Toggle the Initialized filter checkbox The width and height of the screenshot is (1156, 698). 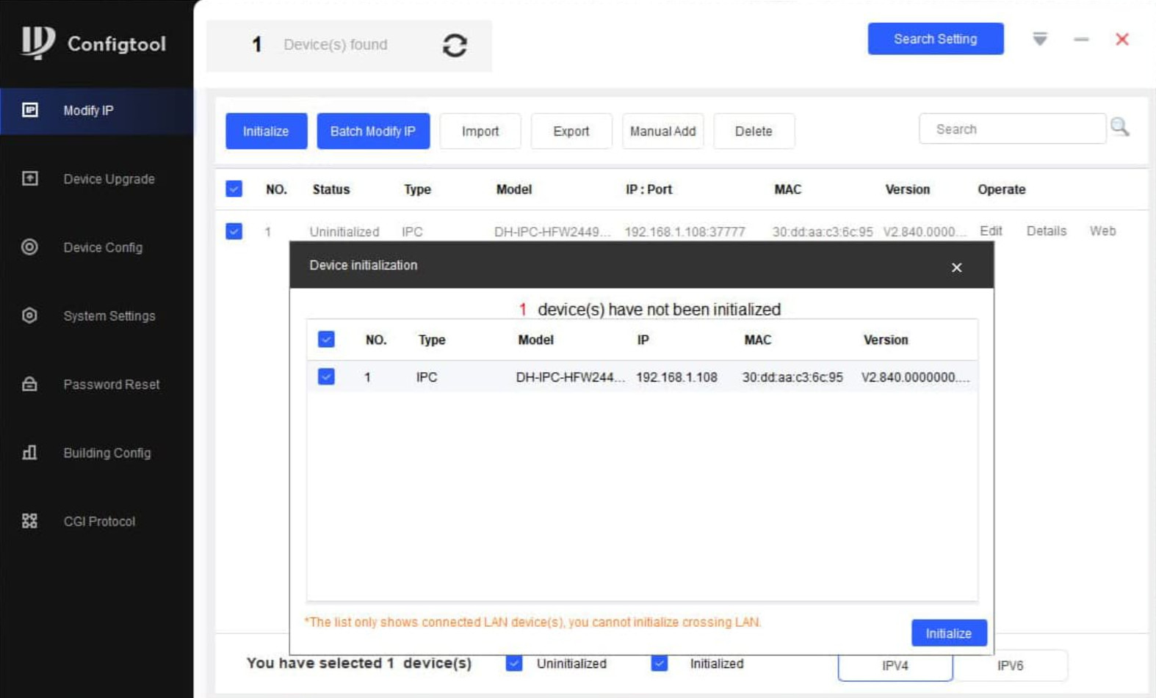pyautogui.click(x=660, y=664)
